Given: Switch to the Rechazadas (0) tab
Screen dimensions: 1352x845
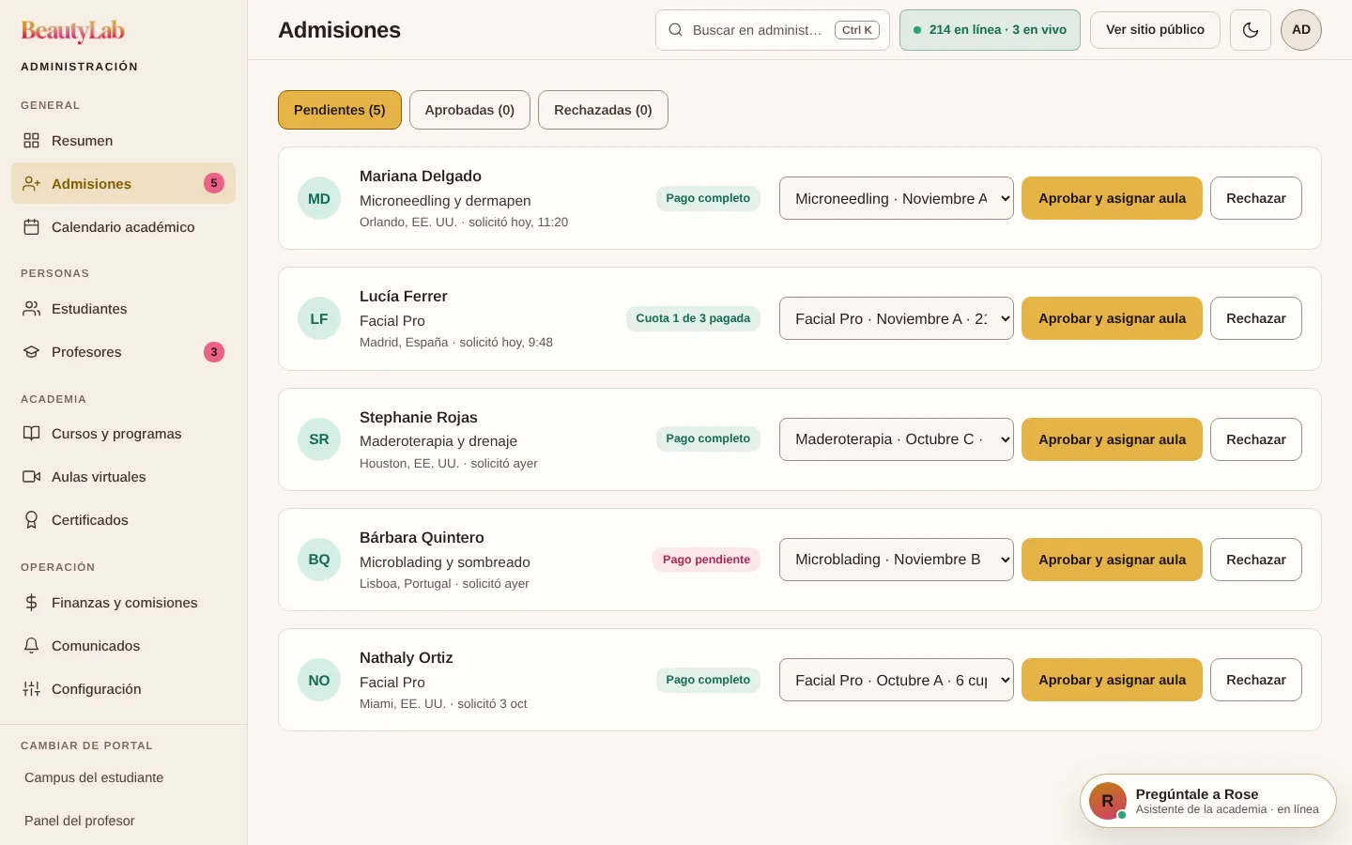Looking at the screenshot, I should [x=603, y=110].
